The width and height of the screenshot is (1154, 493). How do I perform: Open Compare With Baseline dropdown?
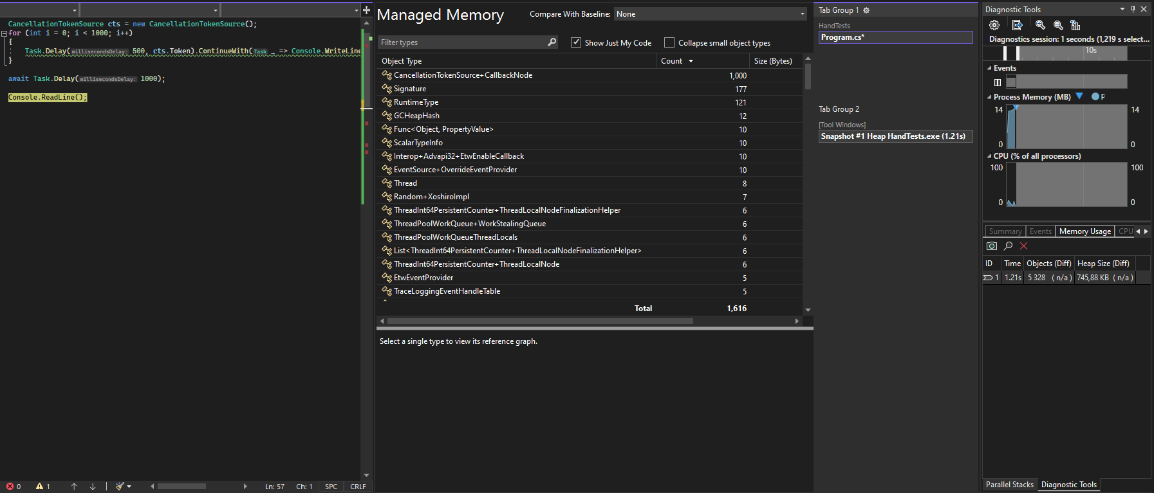pos(711,14)
